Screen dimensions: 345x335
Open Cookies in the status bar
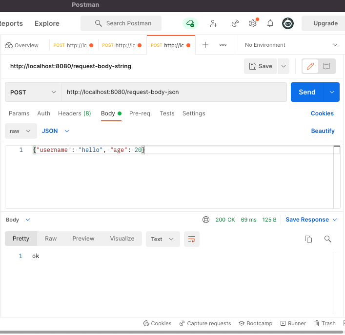(x=157, y=323)
